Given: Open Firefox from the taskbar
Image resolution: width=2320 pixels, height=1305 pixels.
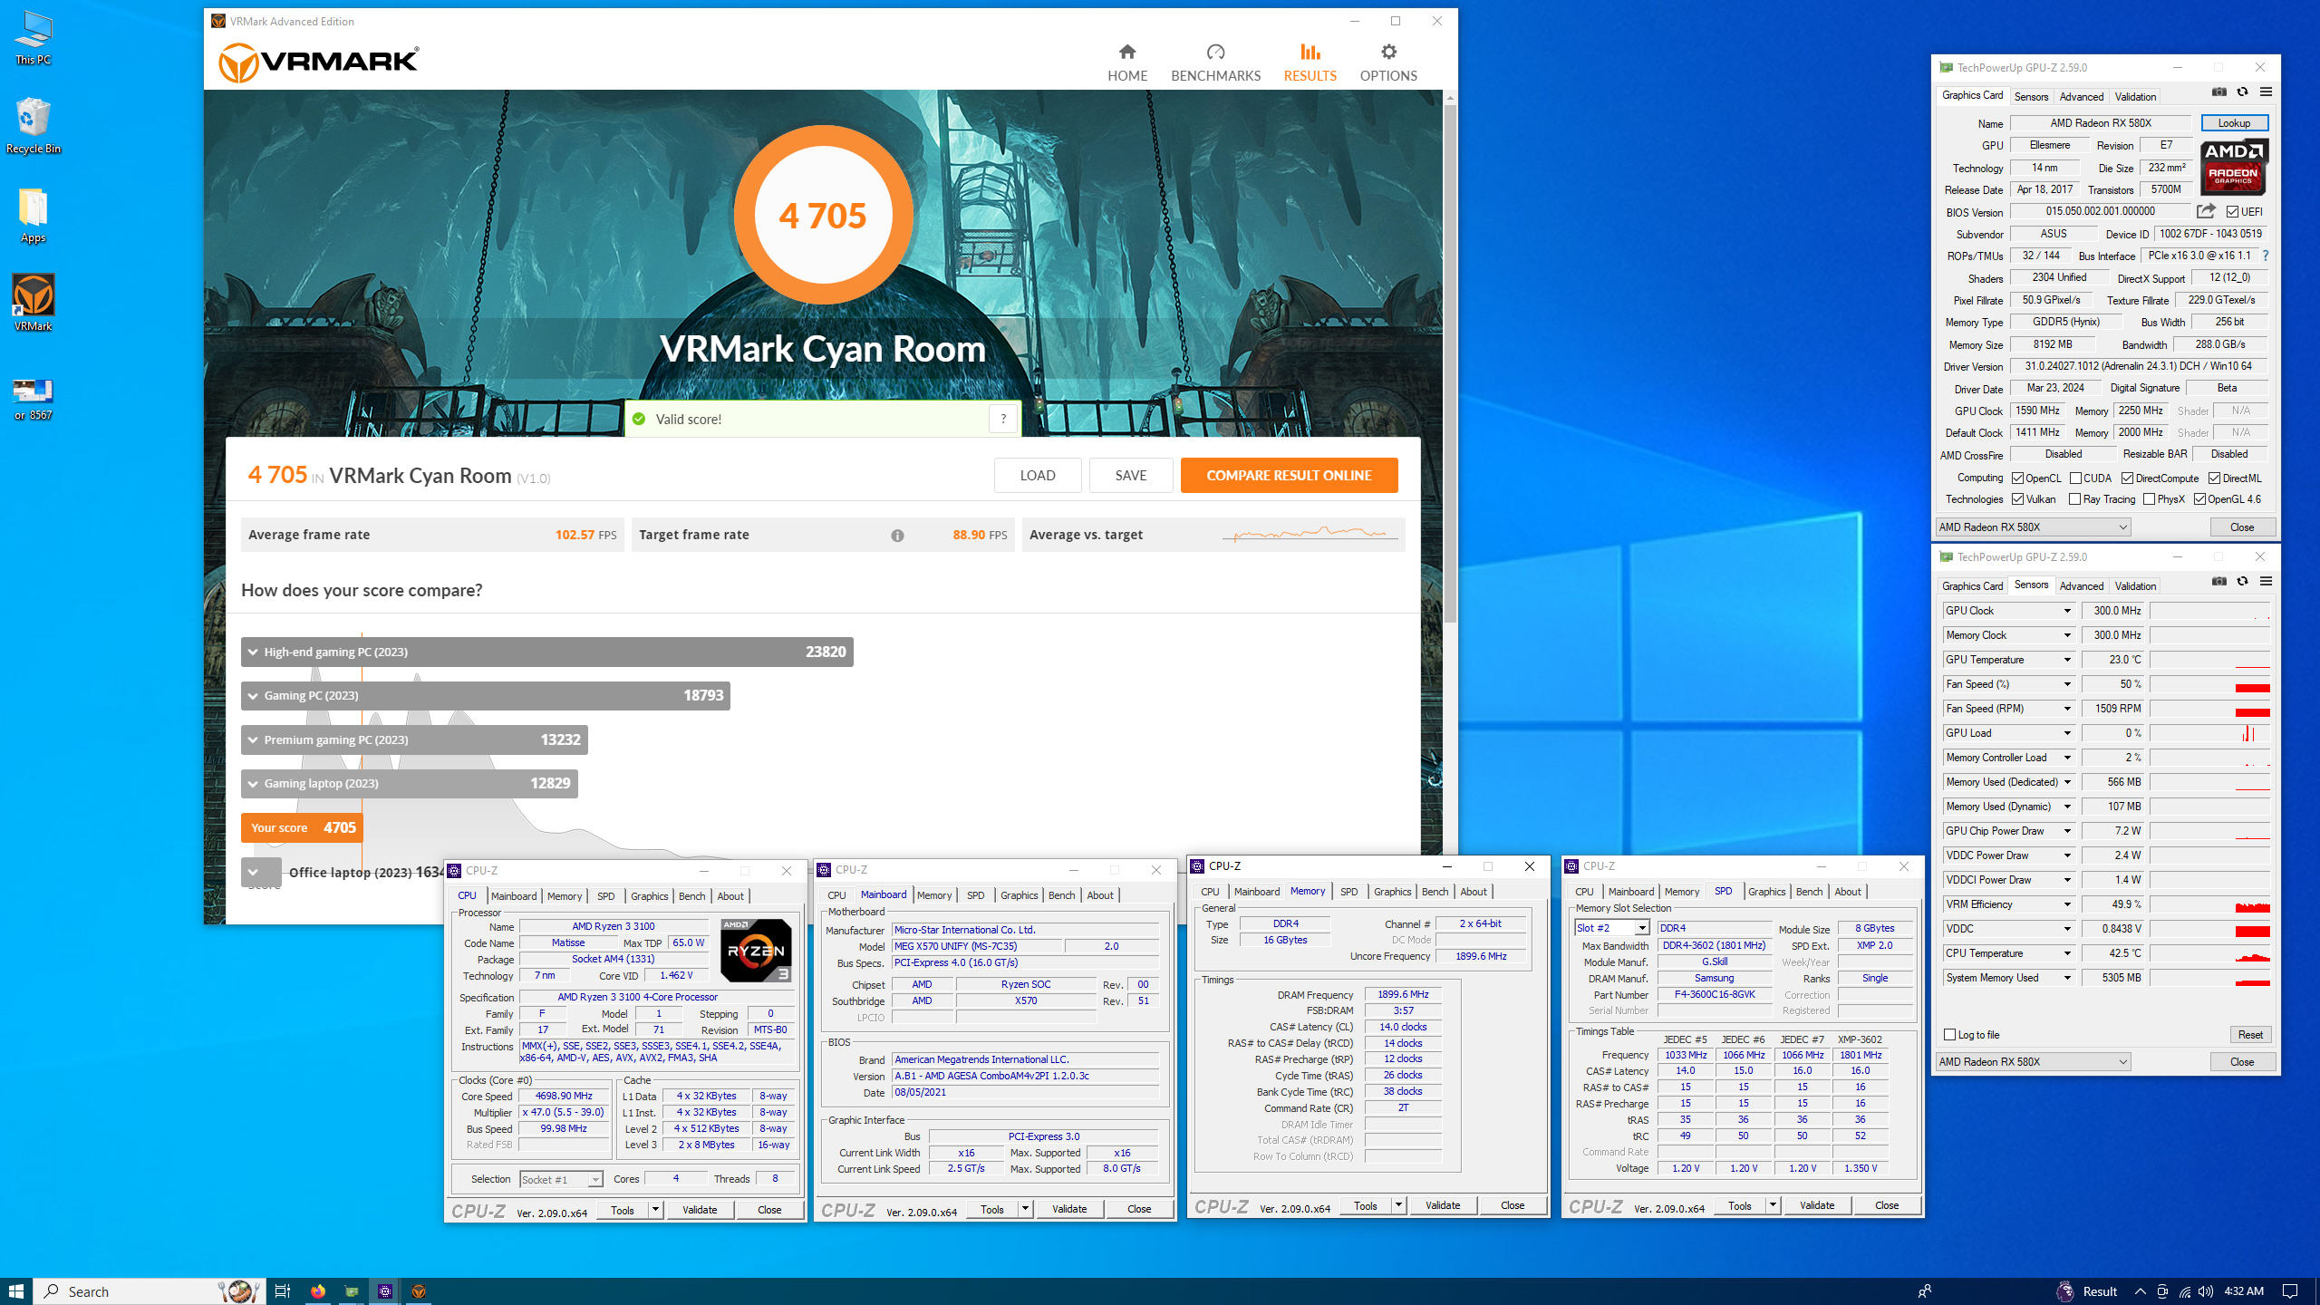Looking at the screenshot, I should coord(317,1290).
